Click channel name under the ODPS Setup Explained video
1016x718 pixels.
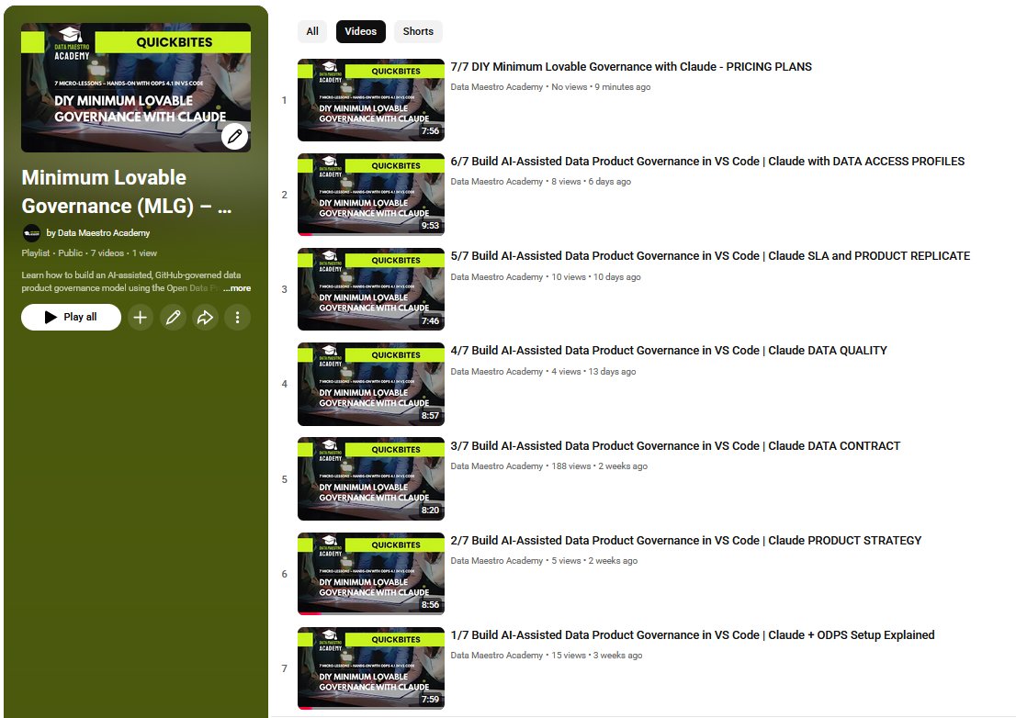point(497,656)
